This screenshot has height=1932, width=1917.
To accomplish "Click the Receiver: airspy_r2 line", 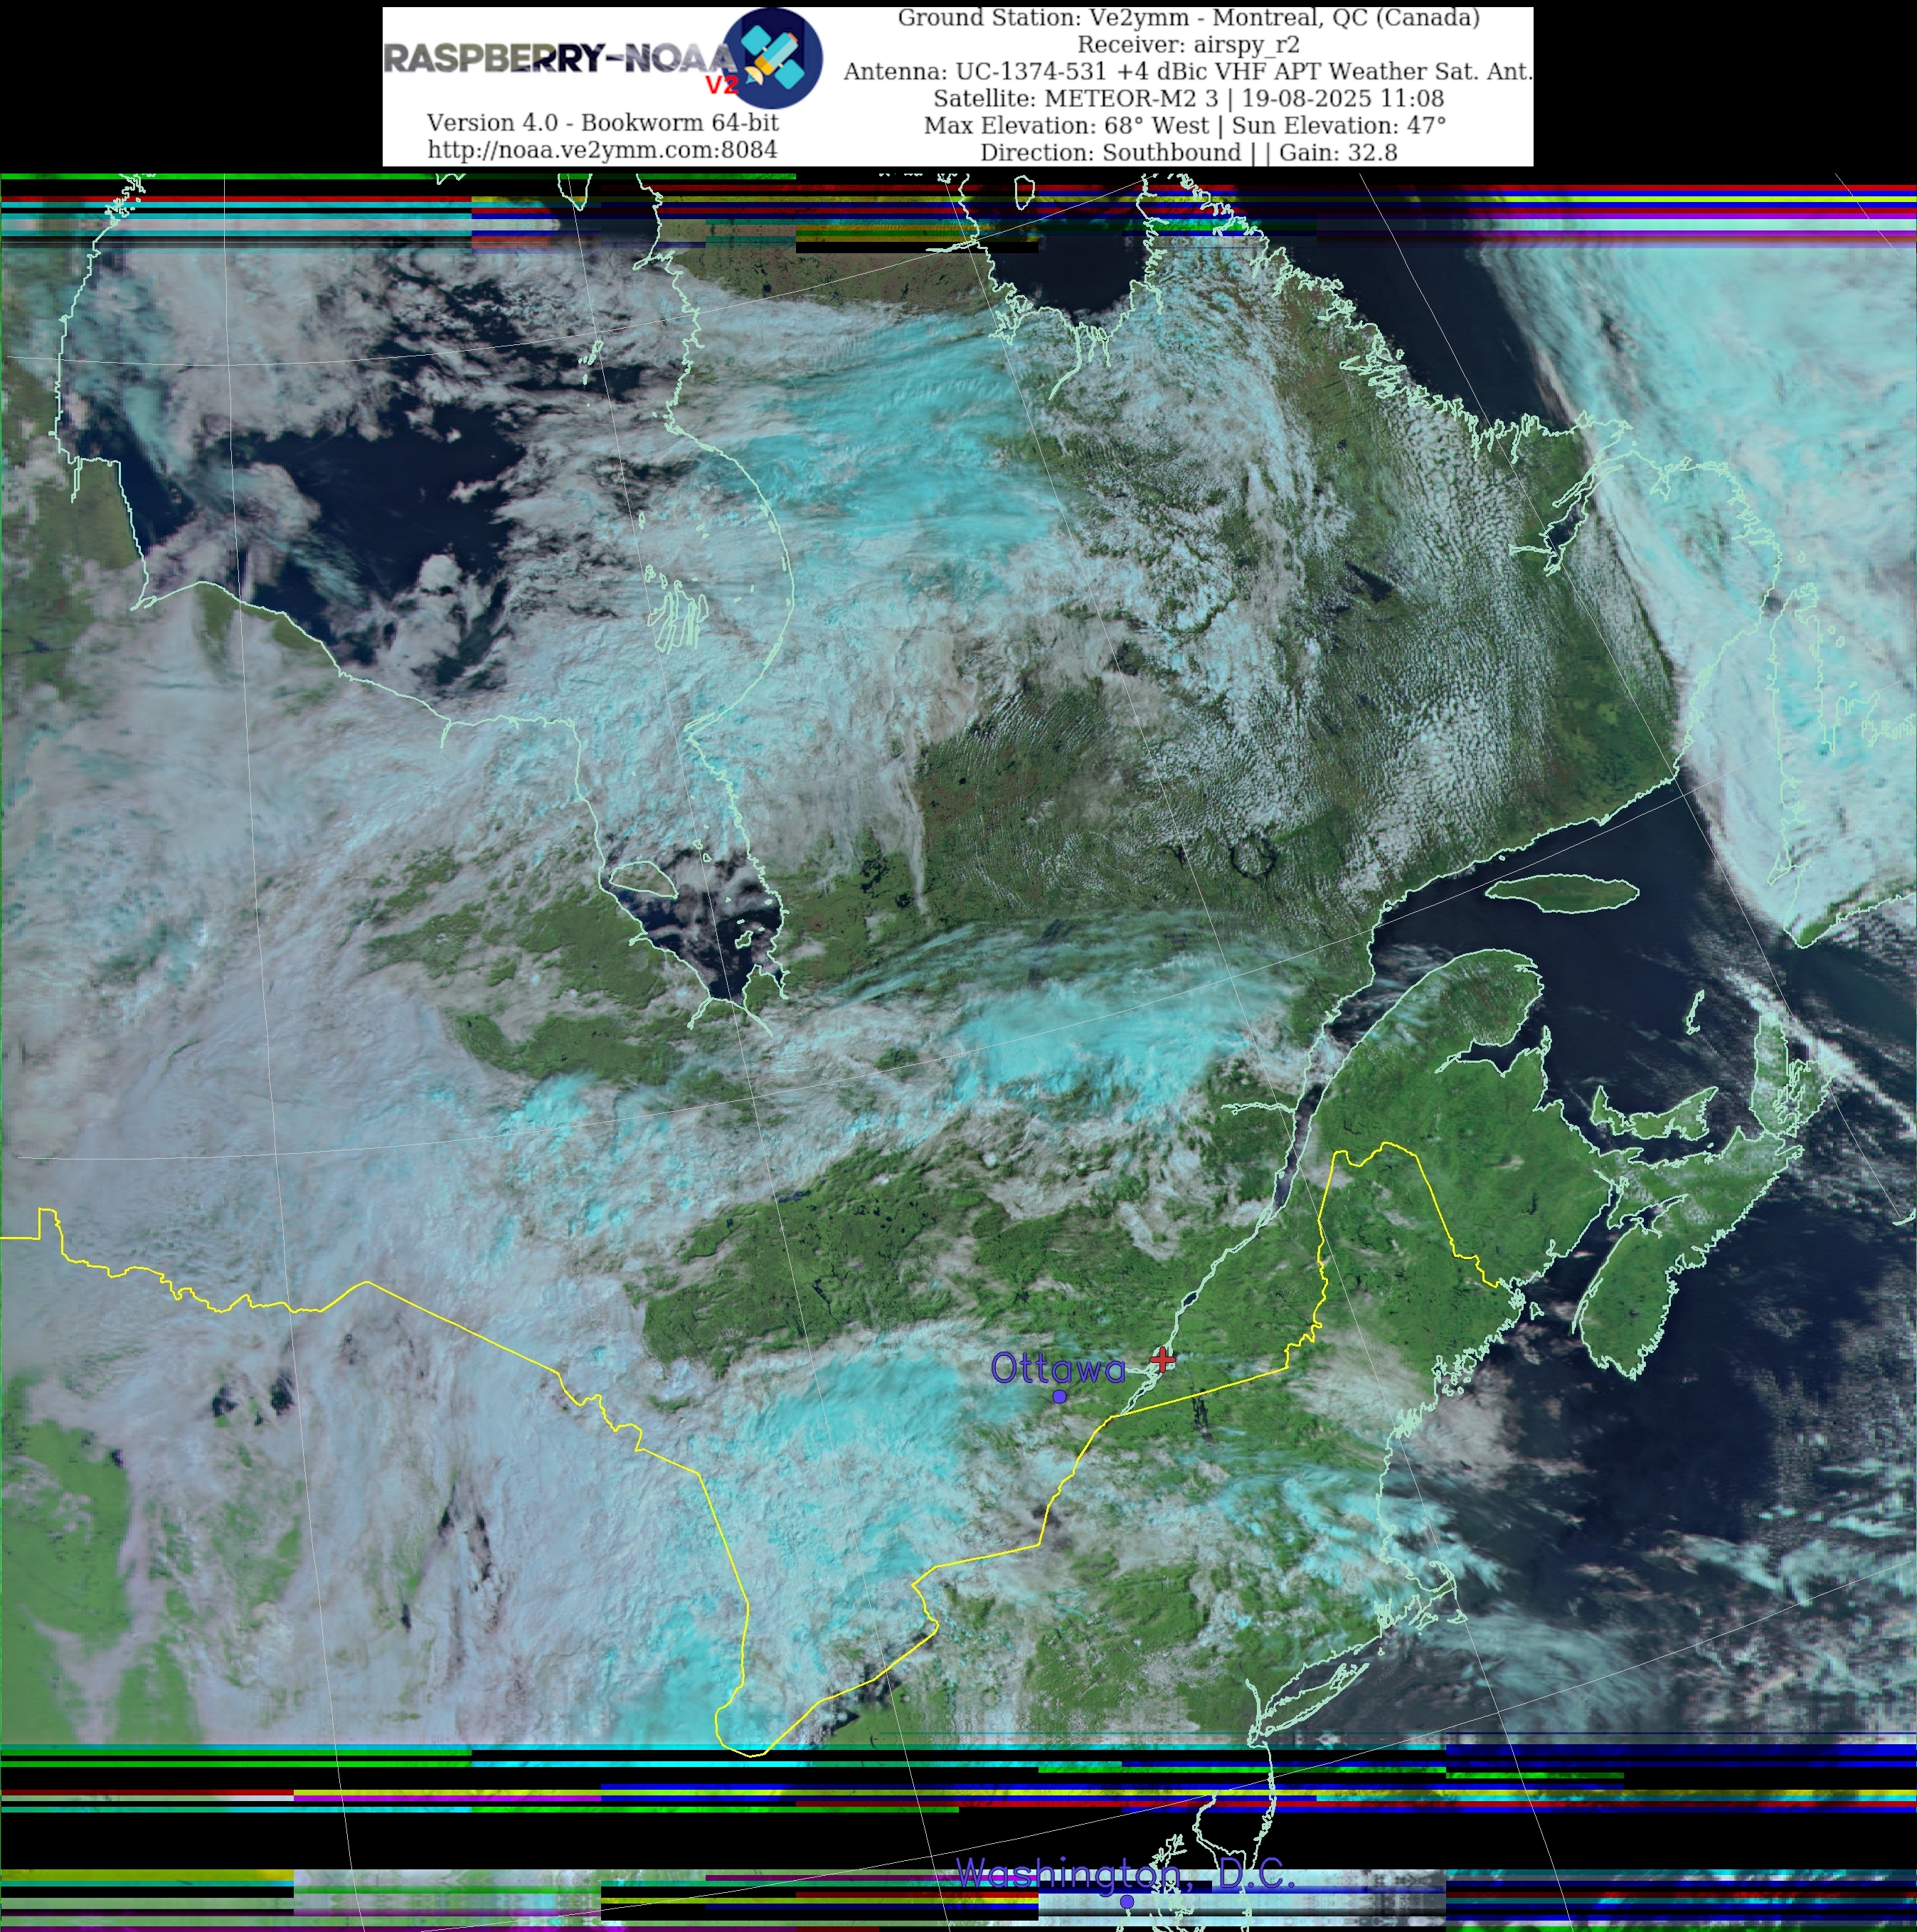I will (x=1188, y=44).
